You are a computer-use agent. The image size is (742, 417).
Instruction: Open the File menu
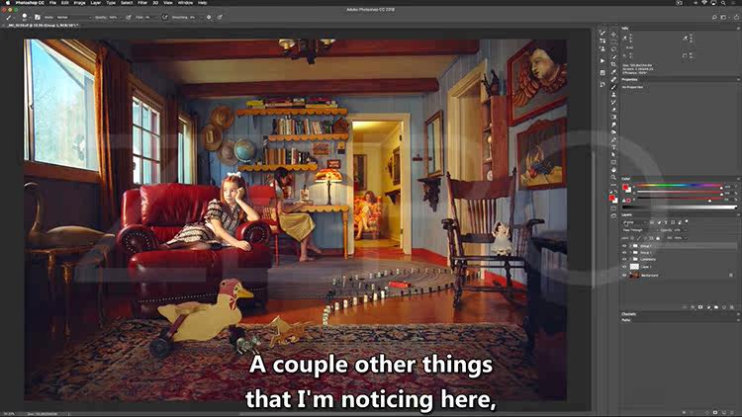(52, 3)
